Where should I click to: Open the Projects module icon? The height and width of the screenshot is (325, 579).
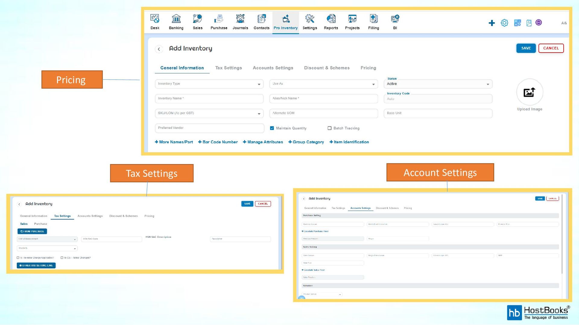(x=352, y=19)
